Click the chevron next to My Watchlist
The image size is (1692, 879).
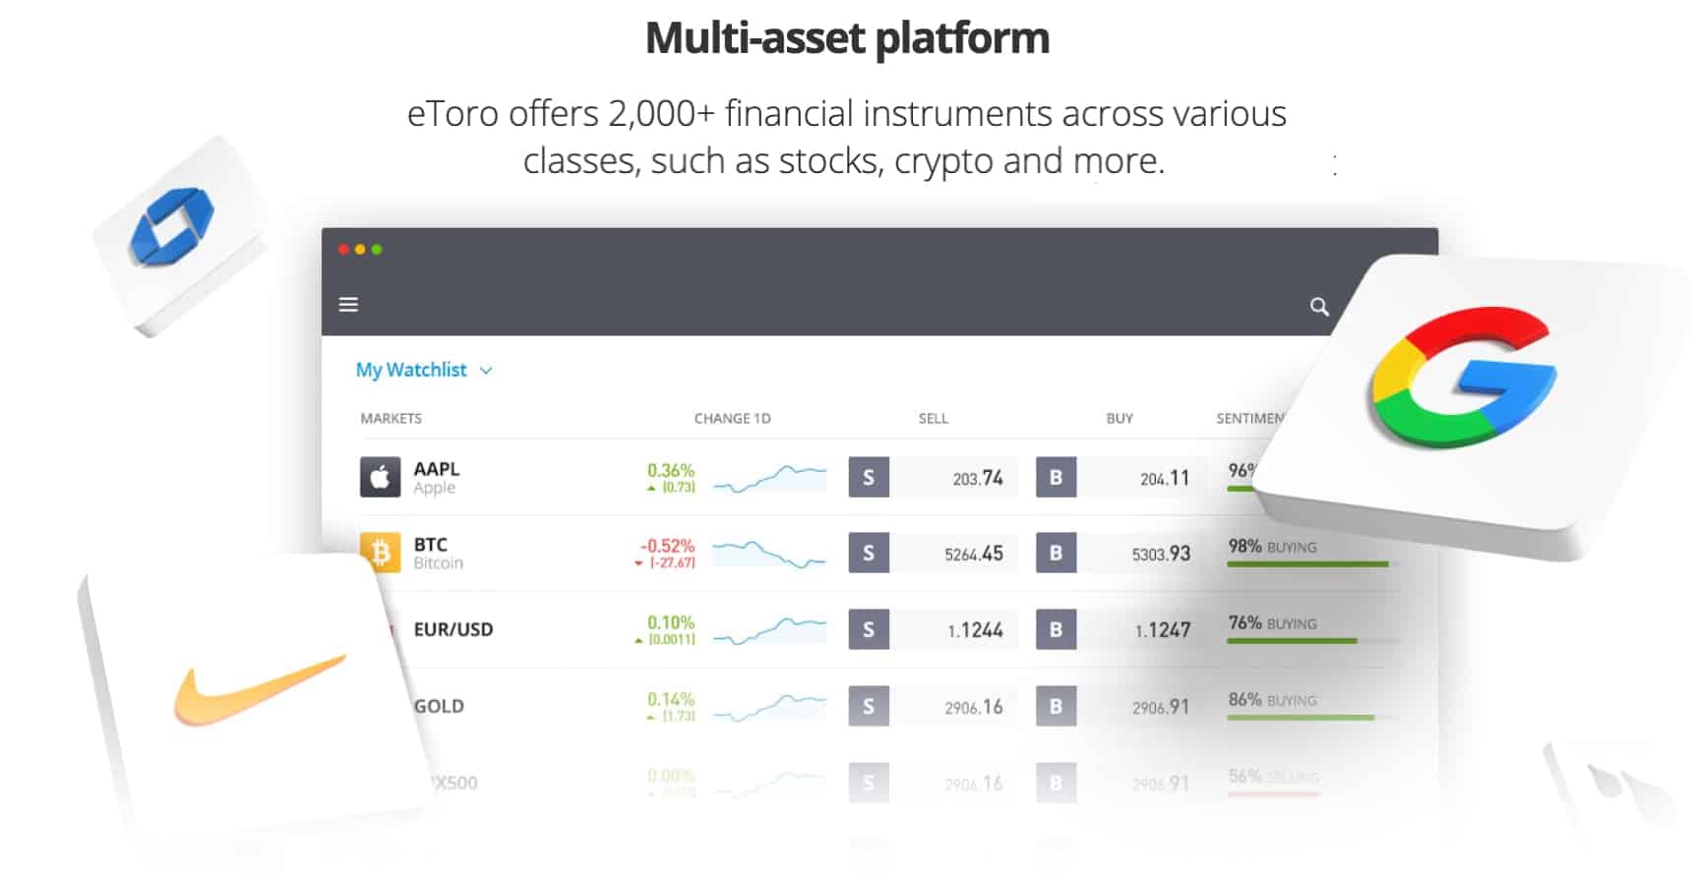coord(486,371)
